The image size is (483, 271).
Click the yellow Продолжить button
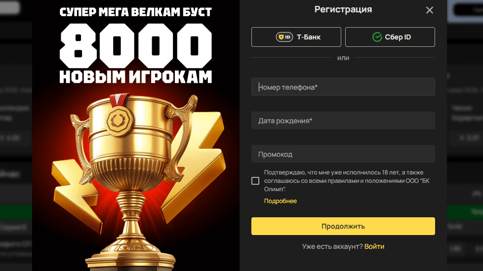point(343,226)
